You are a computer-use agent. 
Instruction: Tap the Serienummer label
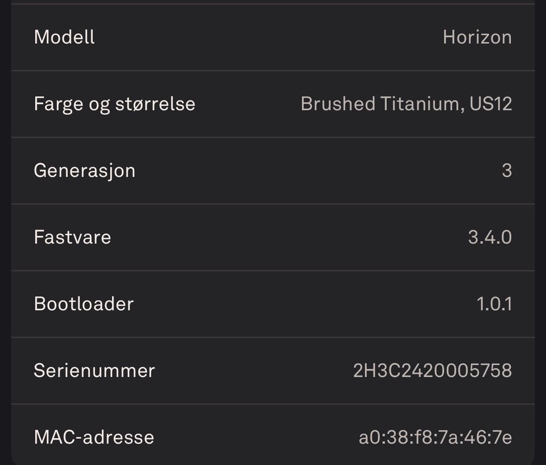[x=94, y=371]
